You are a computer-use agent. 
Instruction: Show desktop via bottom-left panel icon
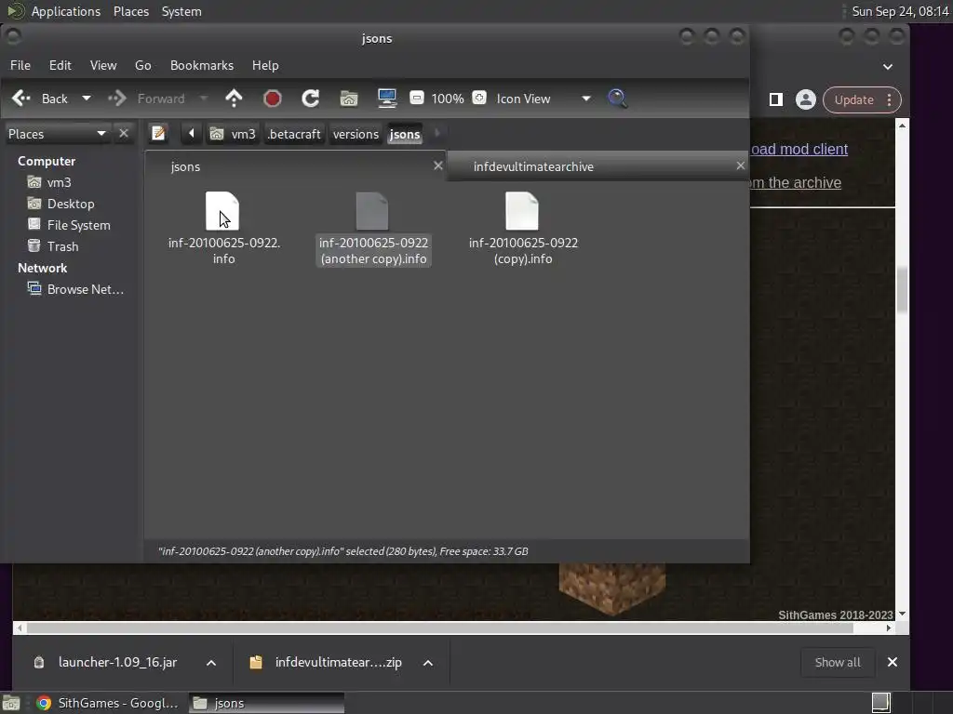tap(11, 703)
